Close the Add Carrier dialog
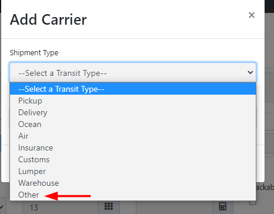This screenshot has width=274, height=214. [252, 15]
